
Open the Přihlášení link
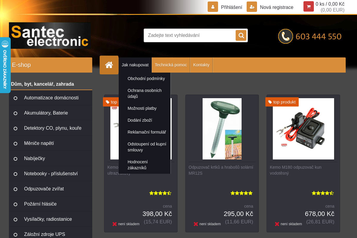point(231,7)
